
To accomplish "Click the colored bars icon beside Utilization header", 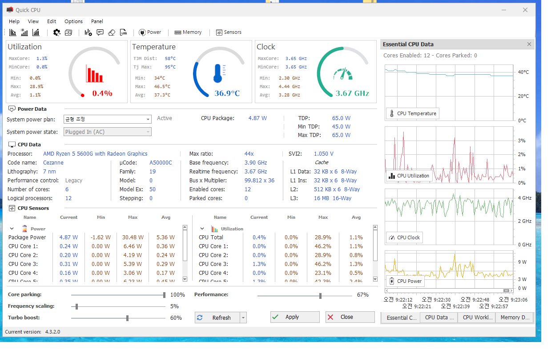I will (x=215, y=229).
